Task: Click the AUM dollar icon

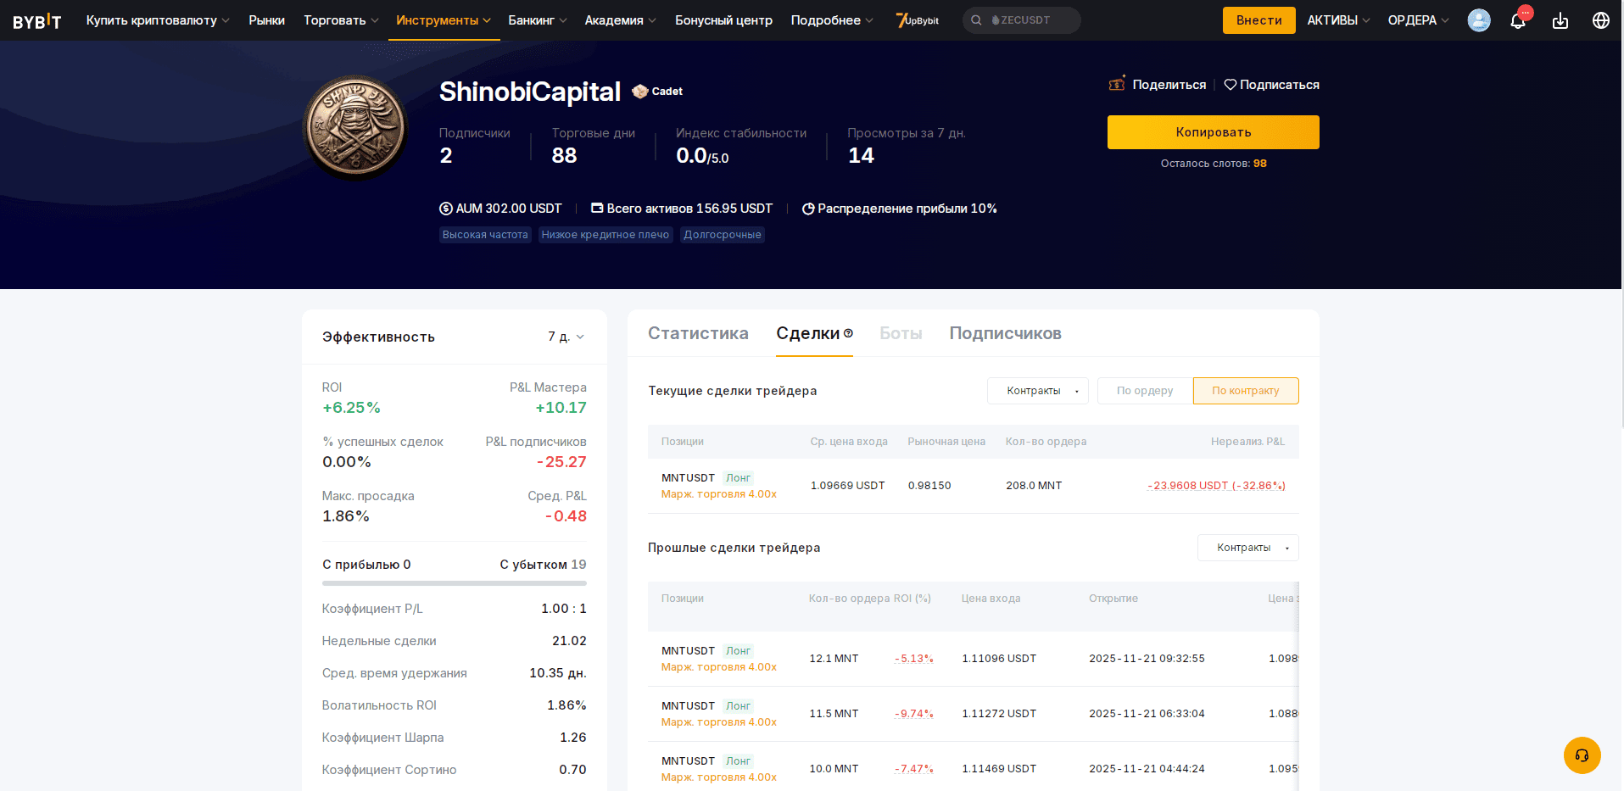Action: pos(446,209)
